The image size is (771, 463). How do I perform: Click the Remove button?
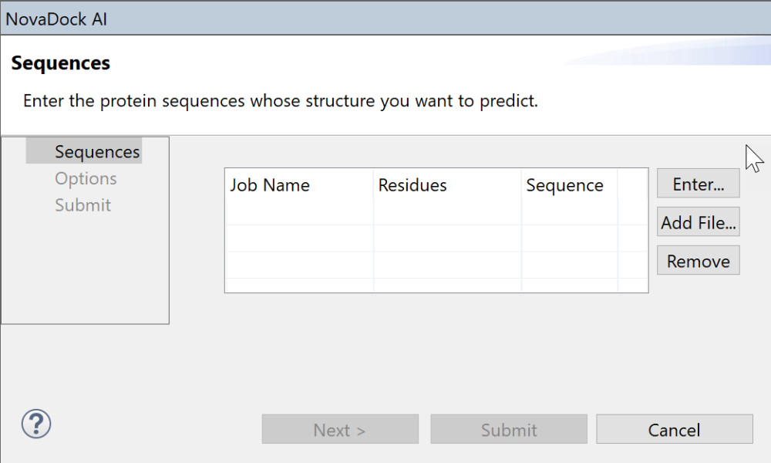pyautogui.click(x=698, y=262)
